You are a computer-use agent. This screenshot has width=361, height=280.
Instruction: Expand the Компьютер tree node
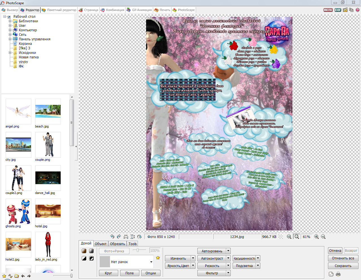pyautogui.click(x=10, y=30)
